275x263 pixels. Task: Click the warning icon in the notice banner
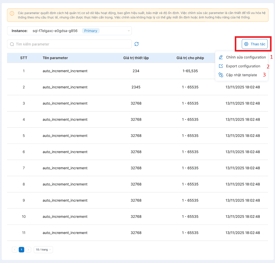click(x=12, y=13)
